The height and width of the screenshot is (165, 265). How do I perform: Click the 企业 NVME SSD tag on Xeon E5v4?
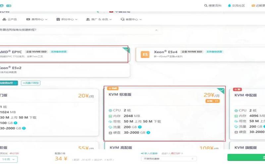pos(192,52)
